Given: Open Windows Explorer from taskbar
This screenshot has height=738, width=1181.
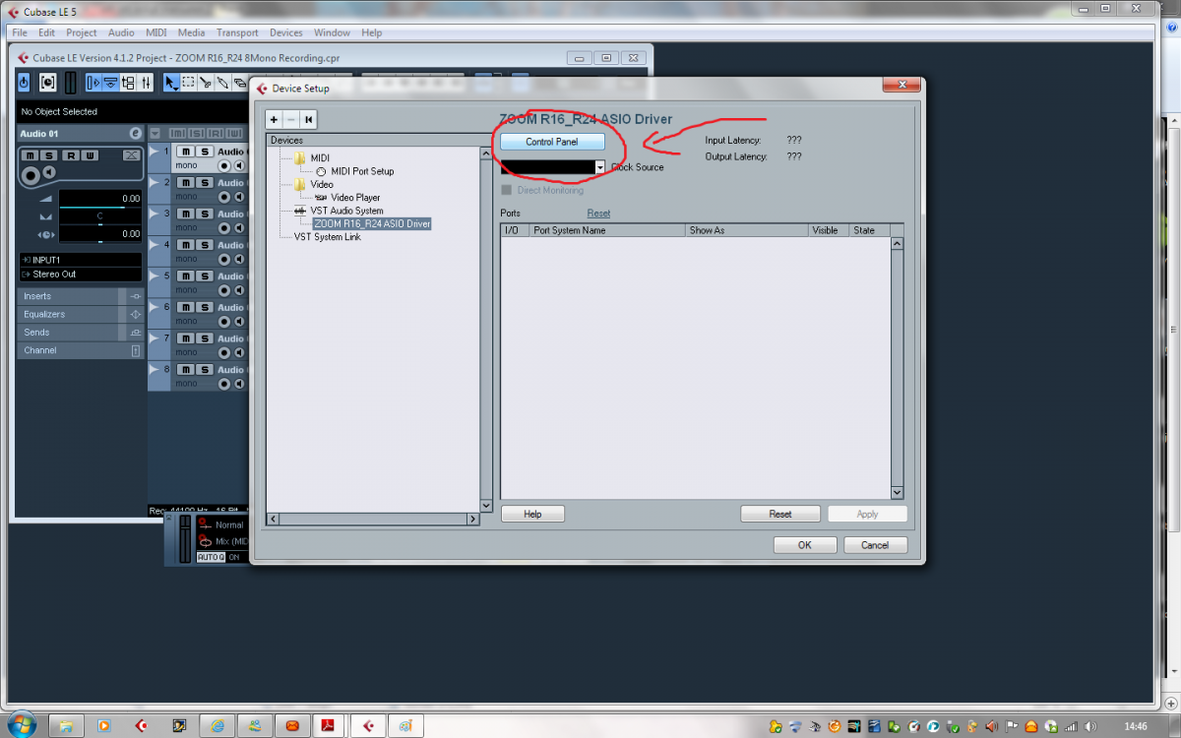Looking at the screenshot, I should click(x=66, y=725).
